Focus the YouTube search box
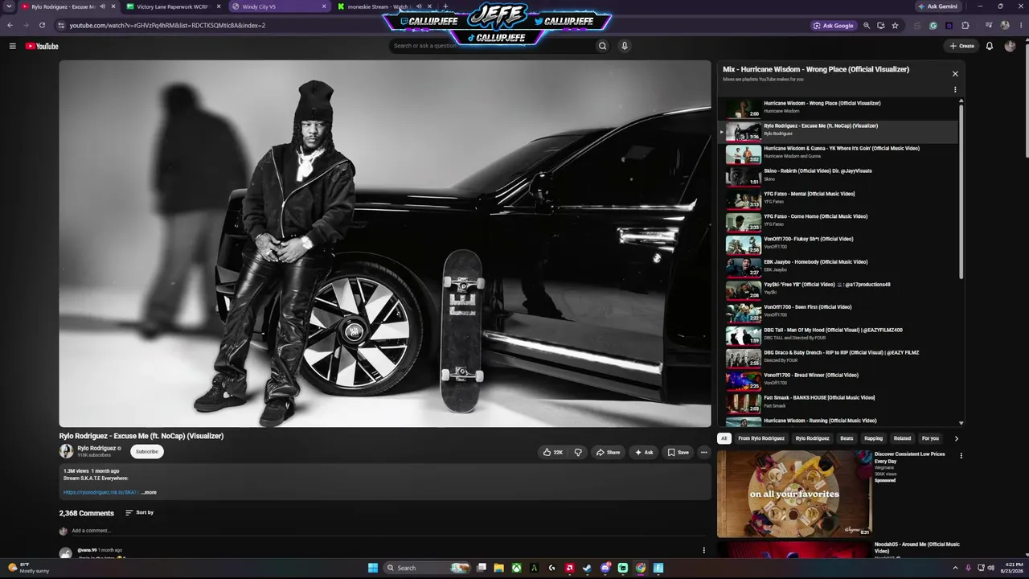The width and height of the screenshot is (1029, 579). pos(490,46)
